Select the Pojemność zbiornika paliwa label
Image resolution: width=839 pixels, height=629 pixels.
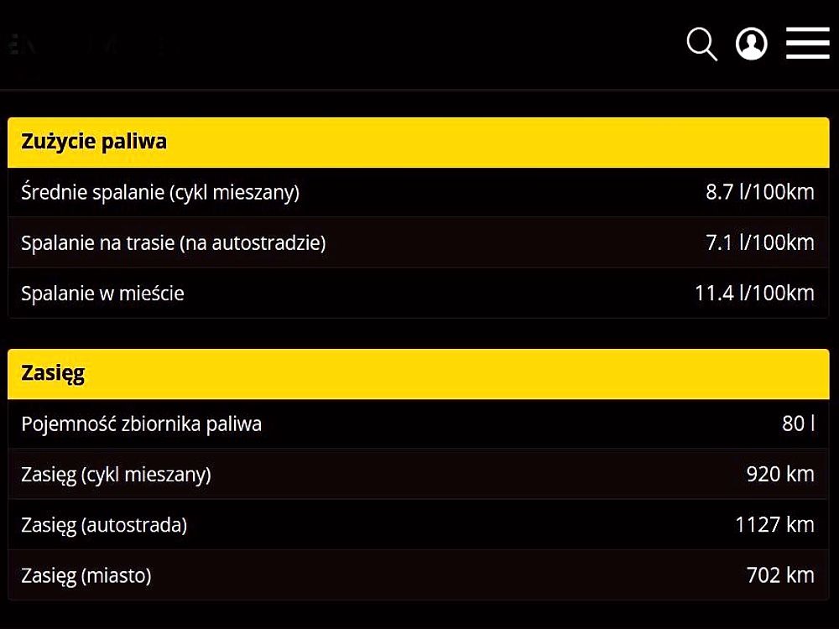(x=141, y=424)
